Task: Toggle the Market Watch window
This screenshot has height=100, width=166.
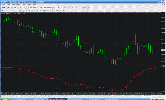Action: click(x=12, y=7)
